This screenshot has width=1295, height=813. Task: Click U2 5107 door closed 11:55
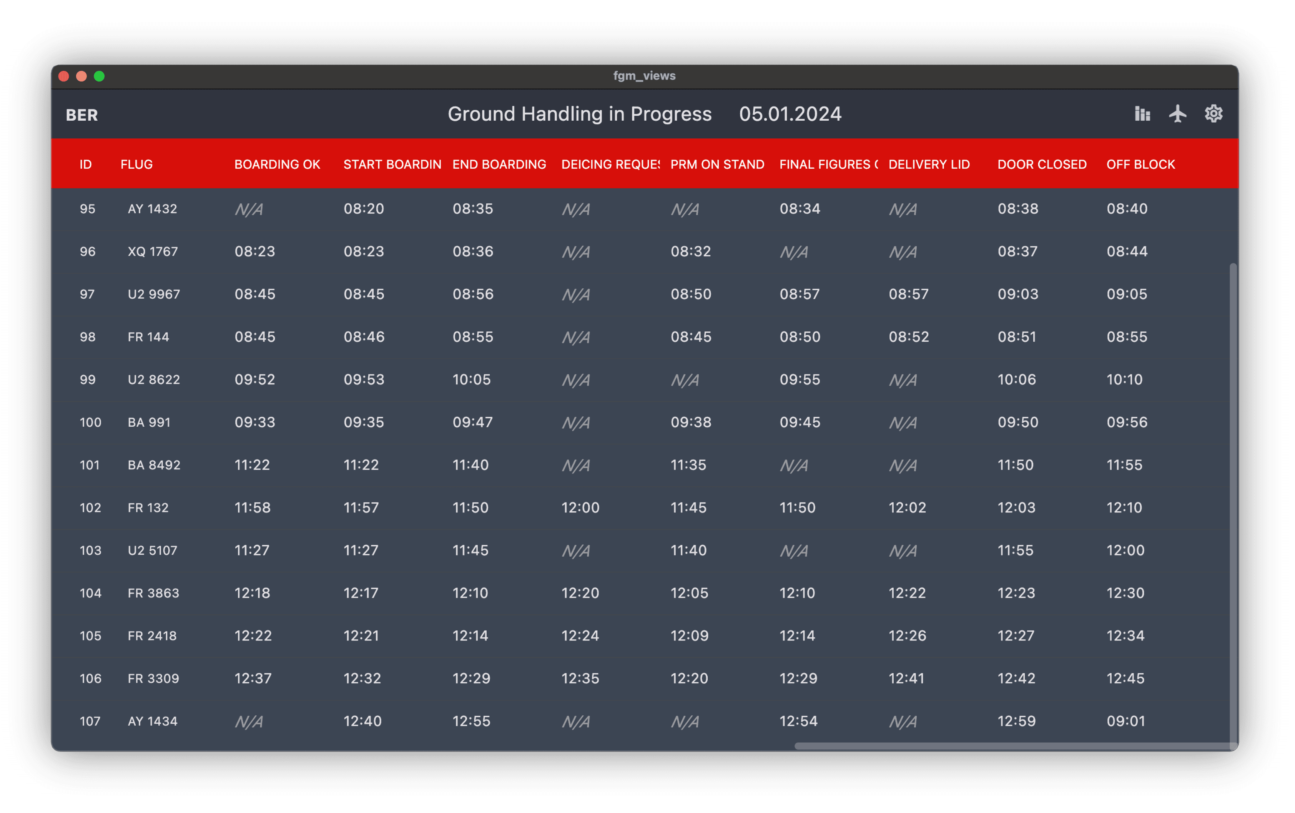pos(1016,550)
